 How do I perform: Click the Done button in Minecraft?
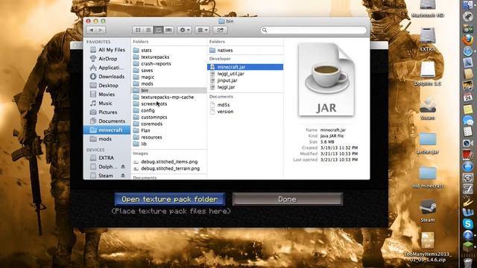(288, 200)
